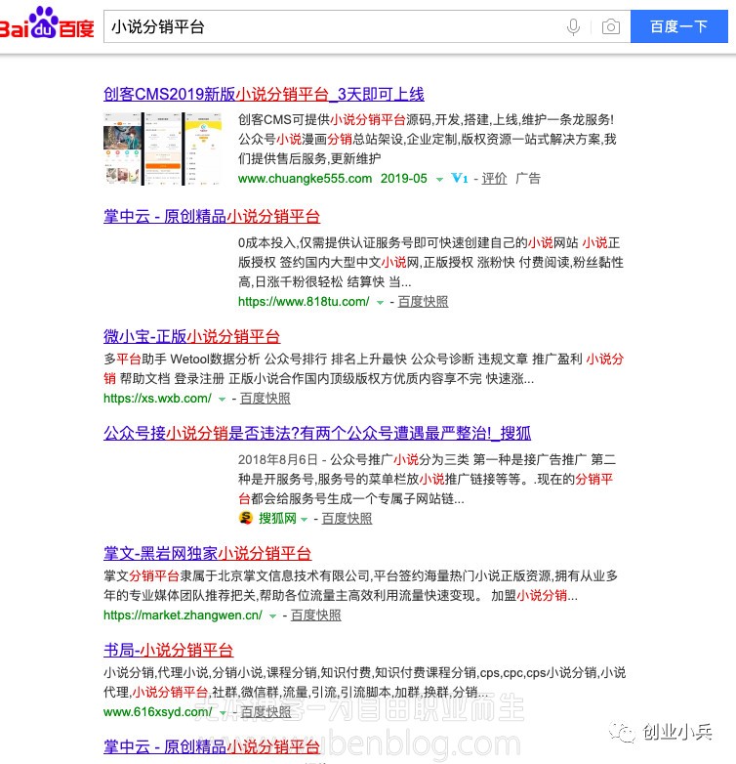Image resolution: width=736 pixels, height=764 pixels.
Task: Open 百度快照 for 616xsyd.com result
Action: tap(266, 712)
